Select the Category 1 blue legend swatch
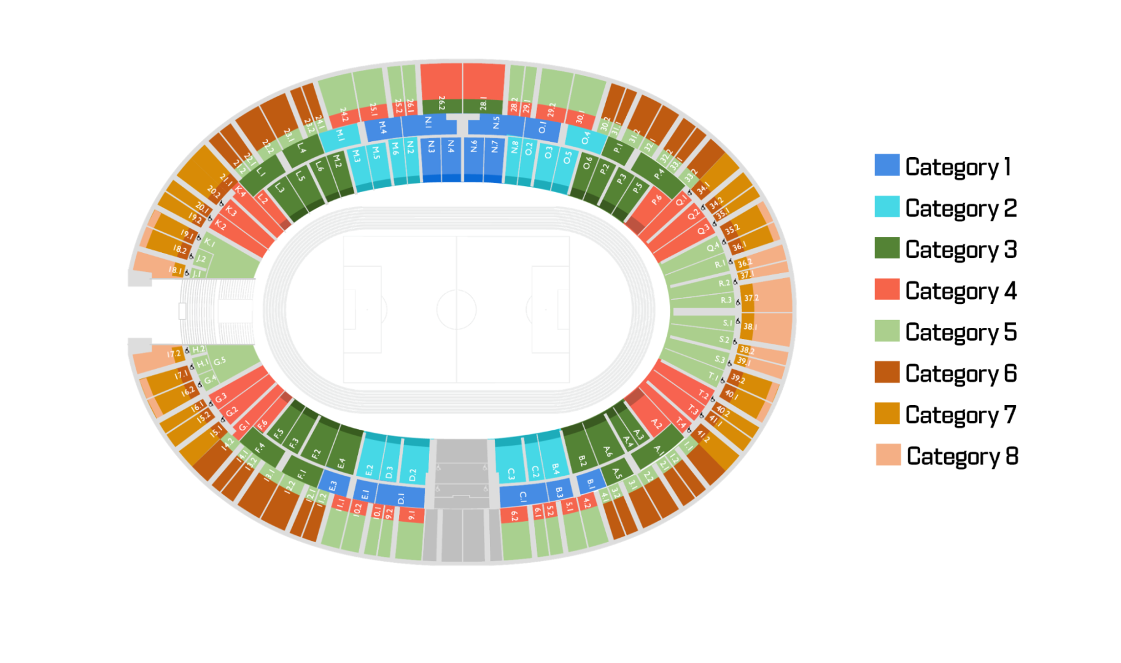This screenshot has height=663, width=1121. [x=886, y=165]
